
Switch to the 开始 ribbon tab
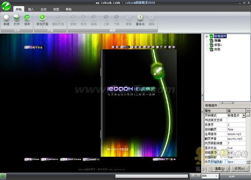coord(19,9)
